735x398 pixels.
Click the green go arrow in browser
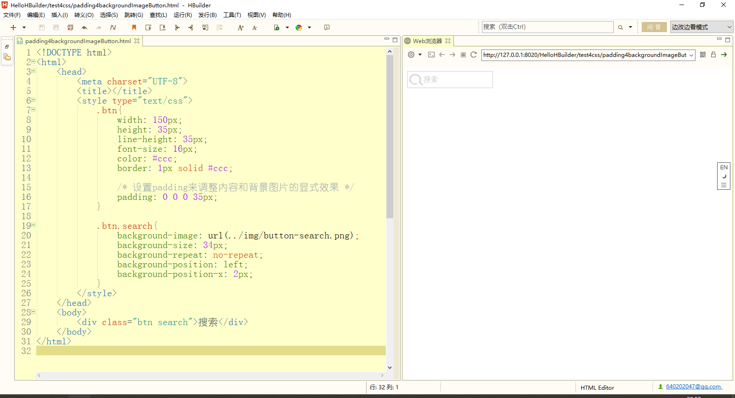[x=724, y=55]
